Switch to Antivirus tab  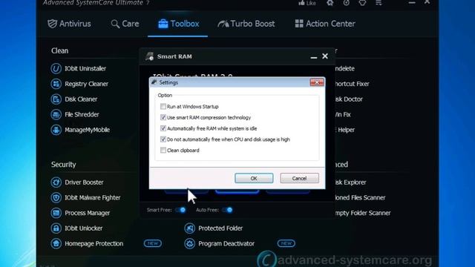click(x=69, y=24)
